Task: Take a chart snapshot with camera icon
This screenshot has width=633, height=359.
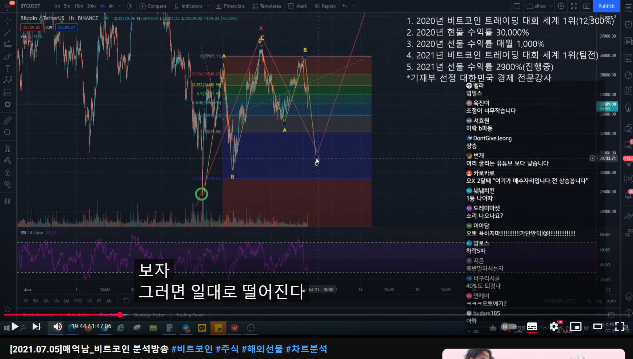Action: point(587,6)
